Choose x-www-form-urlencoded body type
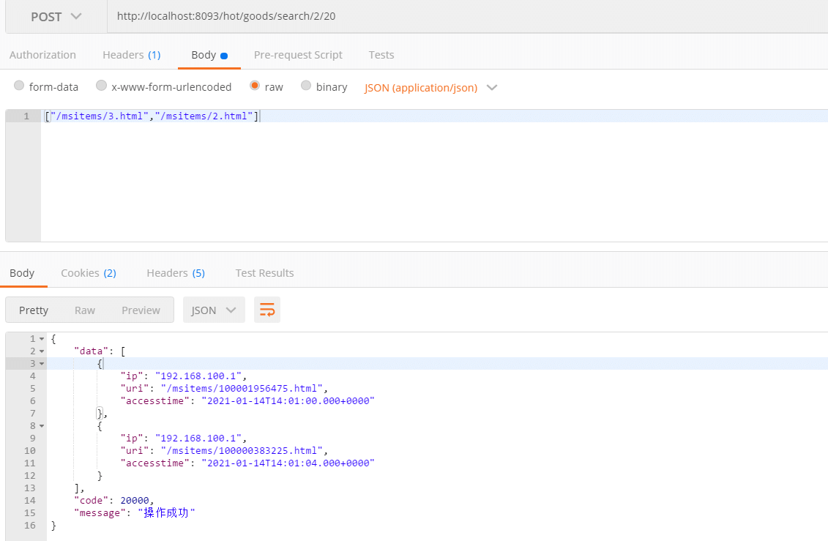This screenshot has width=828, height=541. 102,86
